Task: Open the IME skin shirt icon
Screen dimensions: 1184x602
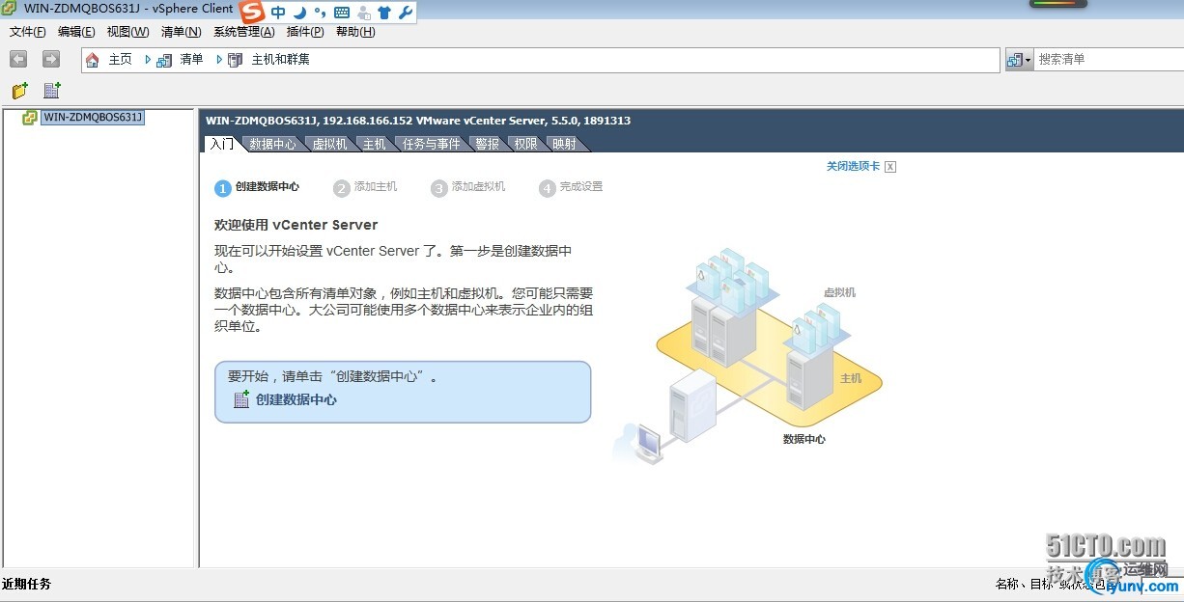Action: click(x=384, y=13)
